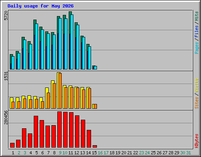Click day 8 on the date axis
The width and height of the screenshot is (201, 157).
[x=54, y=153]
